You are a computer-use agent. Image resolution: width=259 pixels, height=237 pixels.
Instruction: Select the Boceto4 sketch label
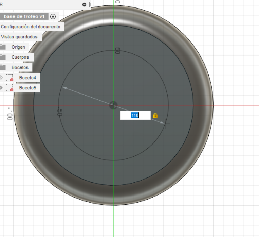[x=27, y=78]
